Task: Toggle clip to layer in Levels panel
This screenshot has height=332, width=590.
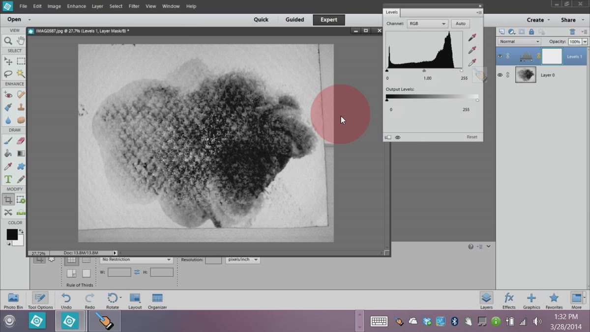Action: click(x=388, y=138)
